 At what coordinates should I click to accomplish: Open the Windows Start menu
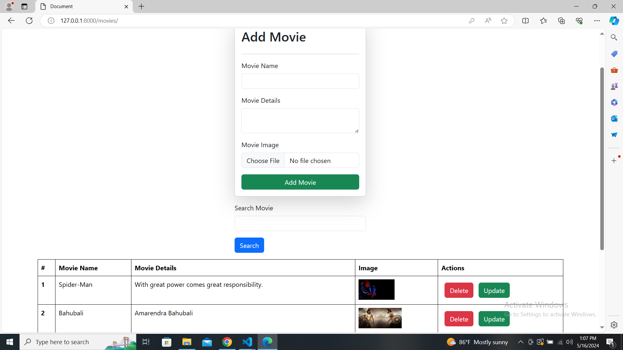pos(9,342)
